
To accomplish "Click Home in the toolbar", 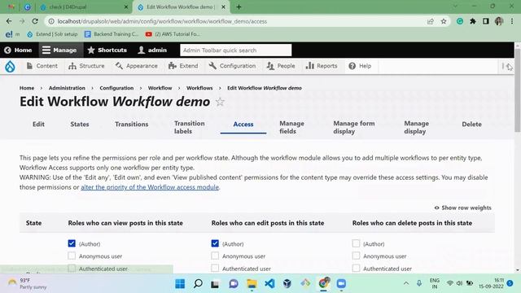I will [18, 50].
